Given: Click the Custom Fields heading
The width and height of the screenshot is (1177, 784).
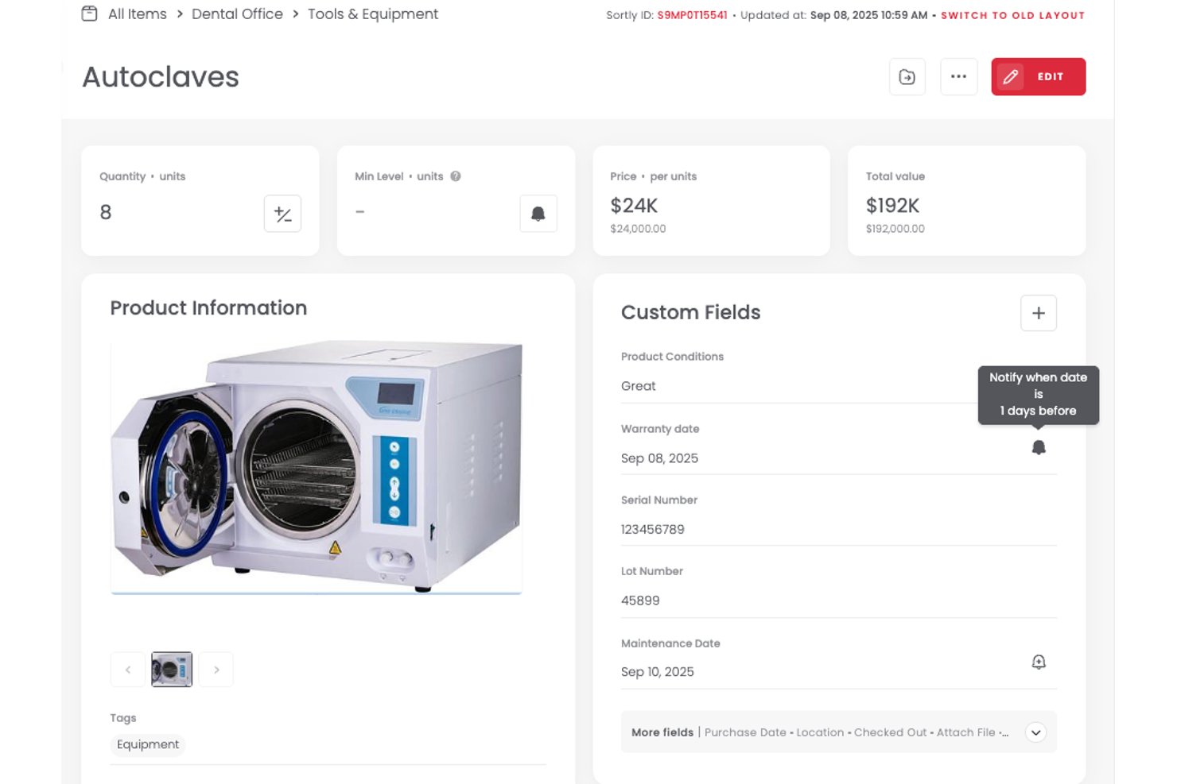Looking at the screenshot, I should point(690,312).
